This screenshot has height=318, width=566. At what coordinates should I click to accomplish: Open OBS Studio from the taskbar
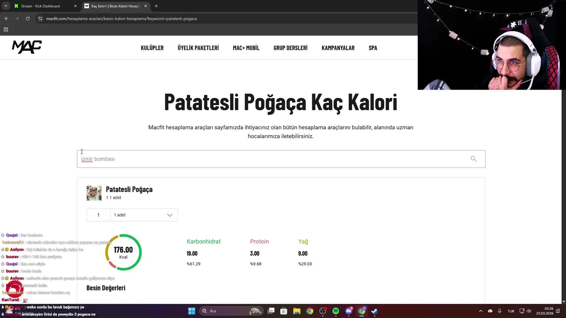[323, 311]
